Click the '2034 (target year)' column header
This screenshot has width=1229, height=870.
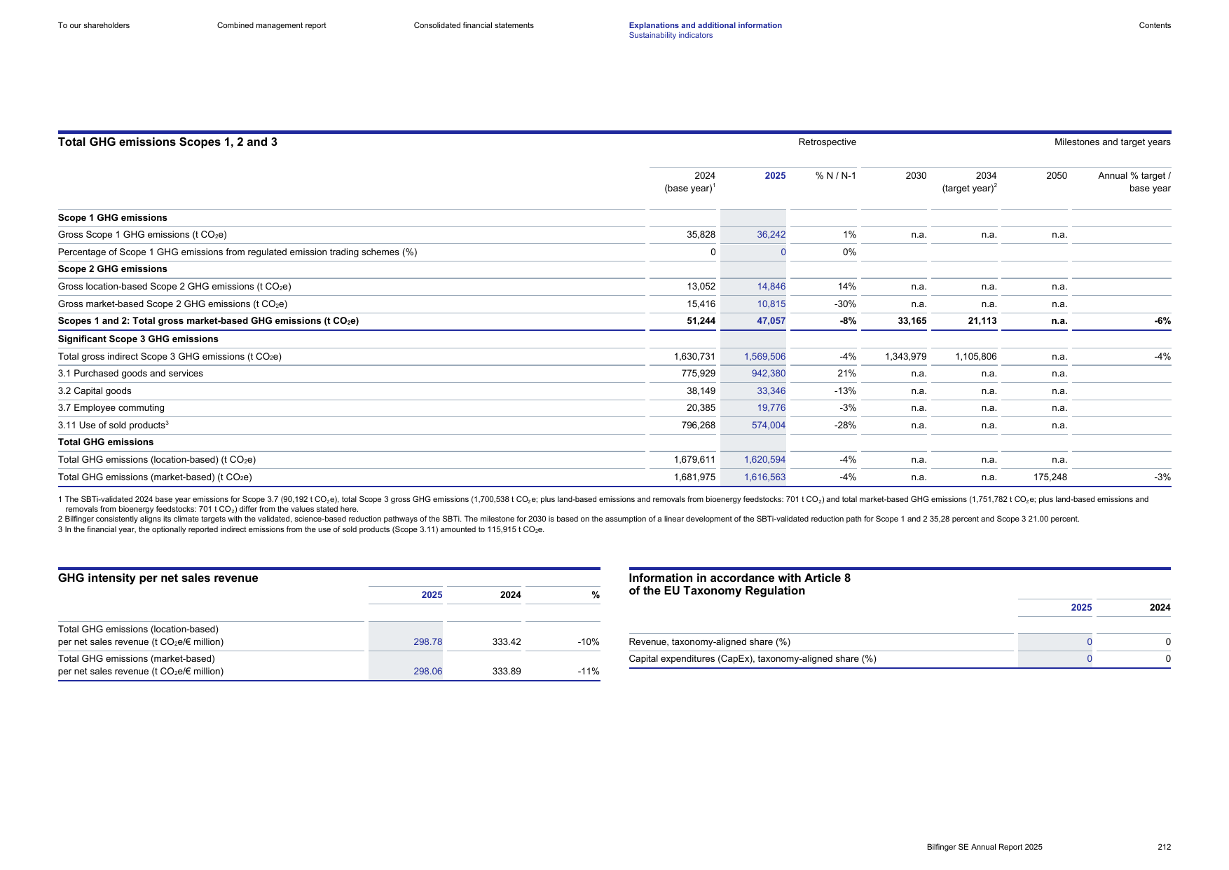pyautogui.click(x=969, y=182)
